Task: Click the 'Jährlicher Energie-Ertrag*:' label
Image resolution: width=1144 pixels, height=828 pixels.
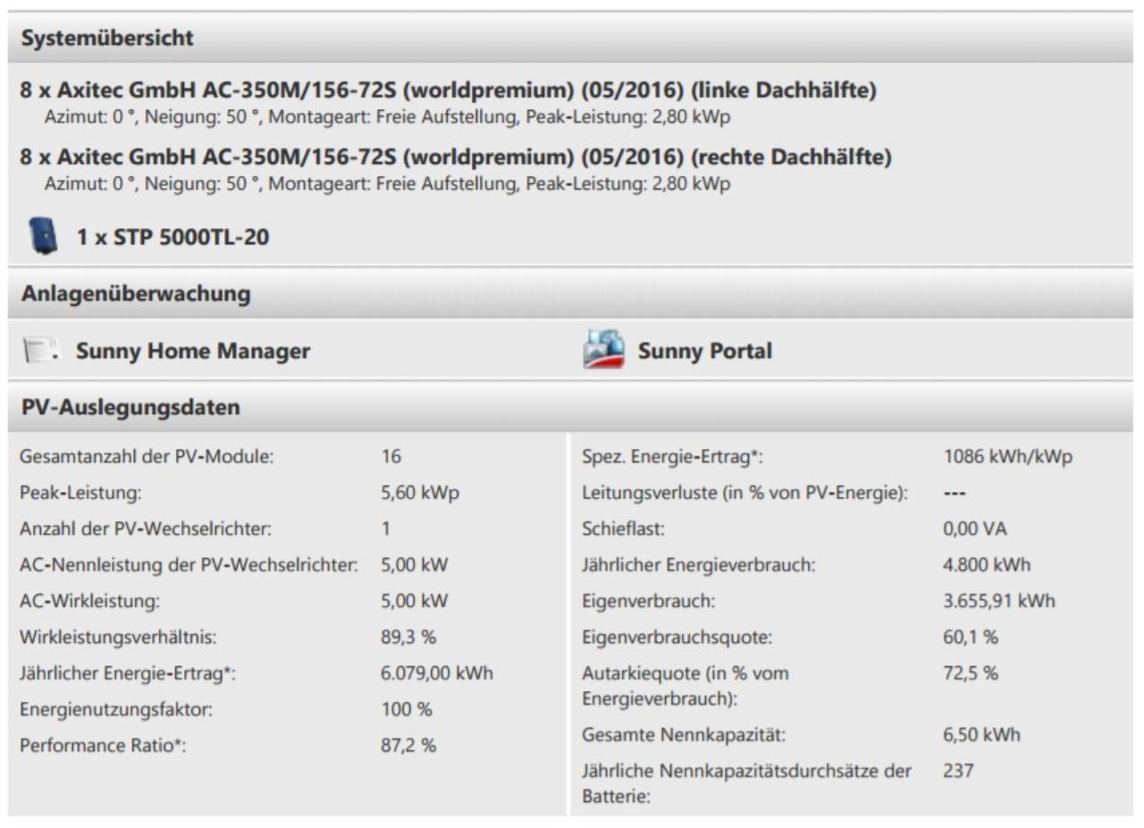Action: point(128,674)
